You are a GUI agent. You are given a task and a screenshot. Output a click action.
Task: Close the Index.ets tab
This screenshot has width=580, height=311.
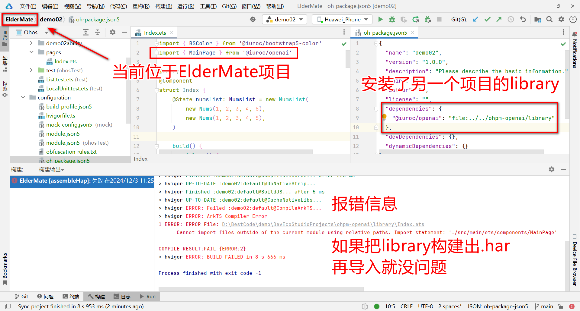point(171,33)
